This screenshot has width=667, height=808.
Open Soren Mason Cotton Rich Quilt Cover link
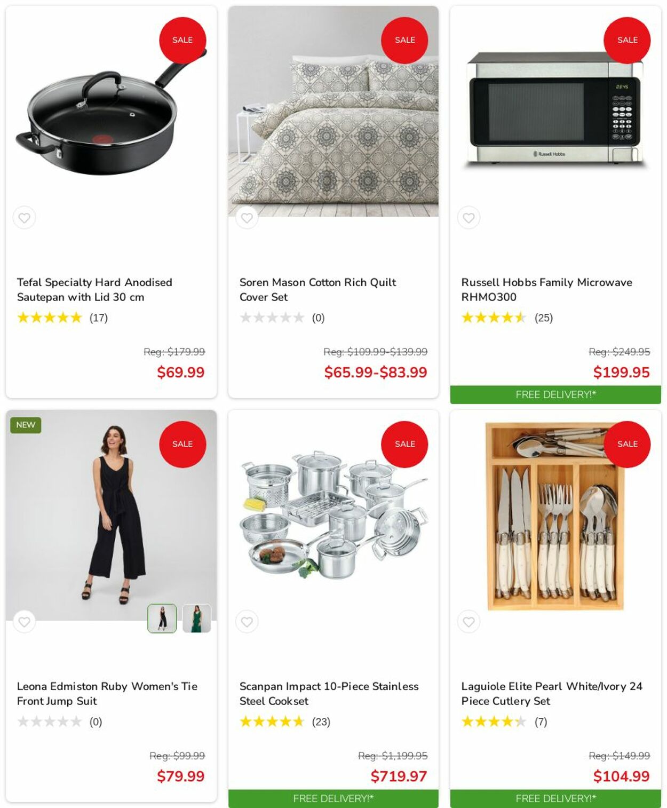317,289
